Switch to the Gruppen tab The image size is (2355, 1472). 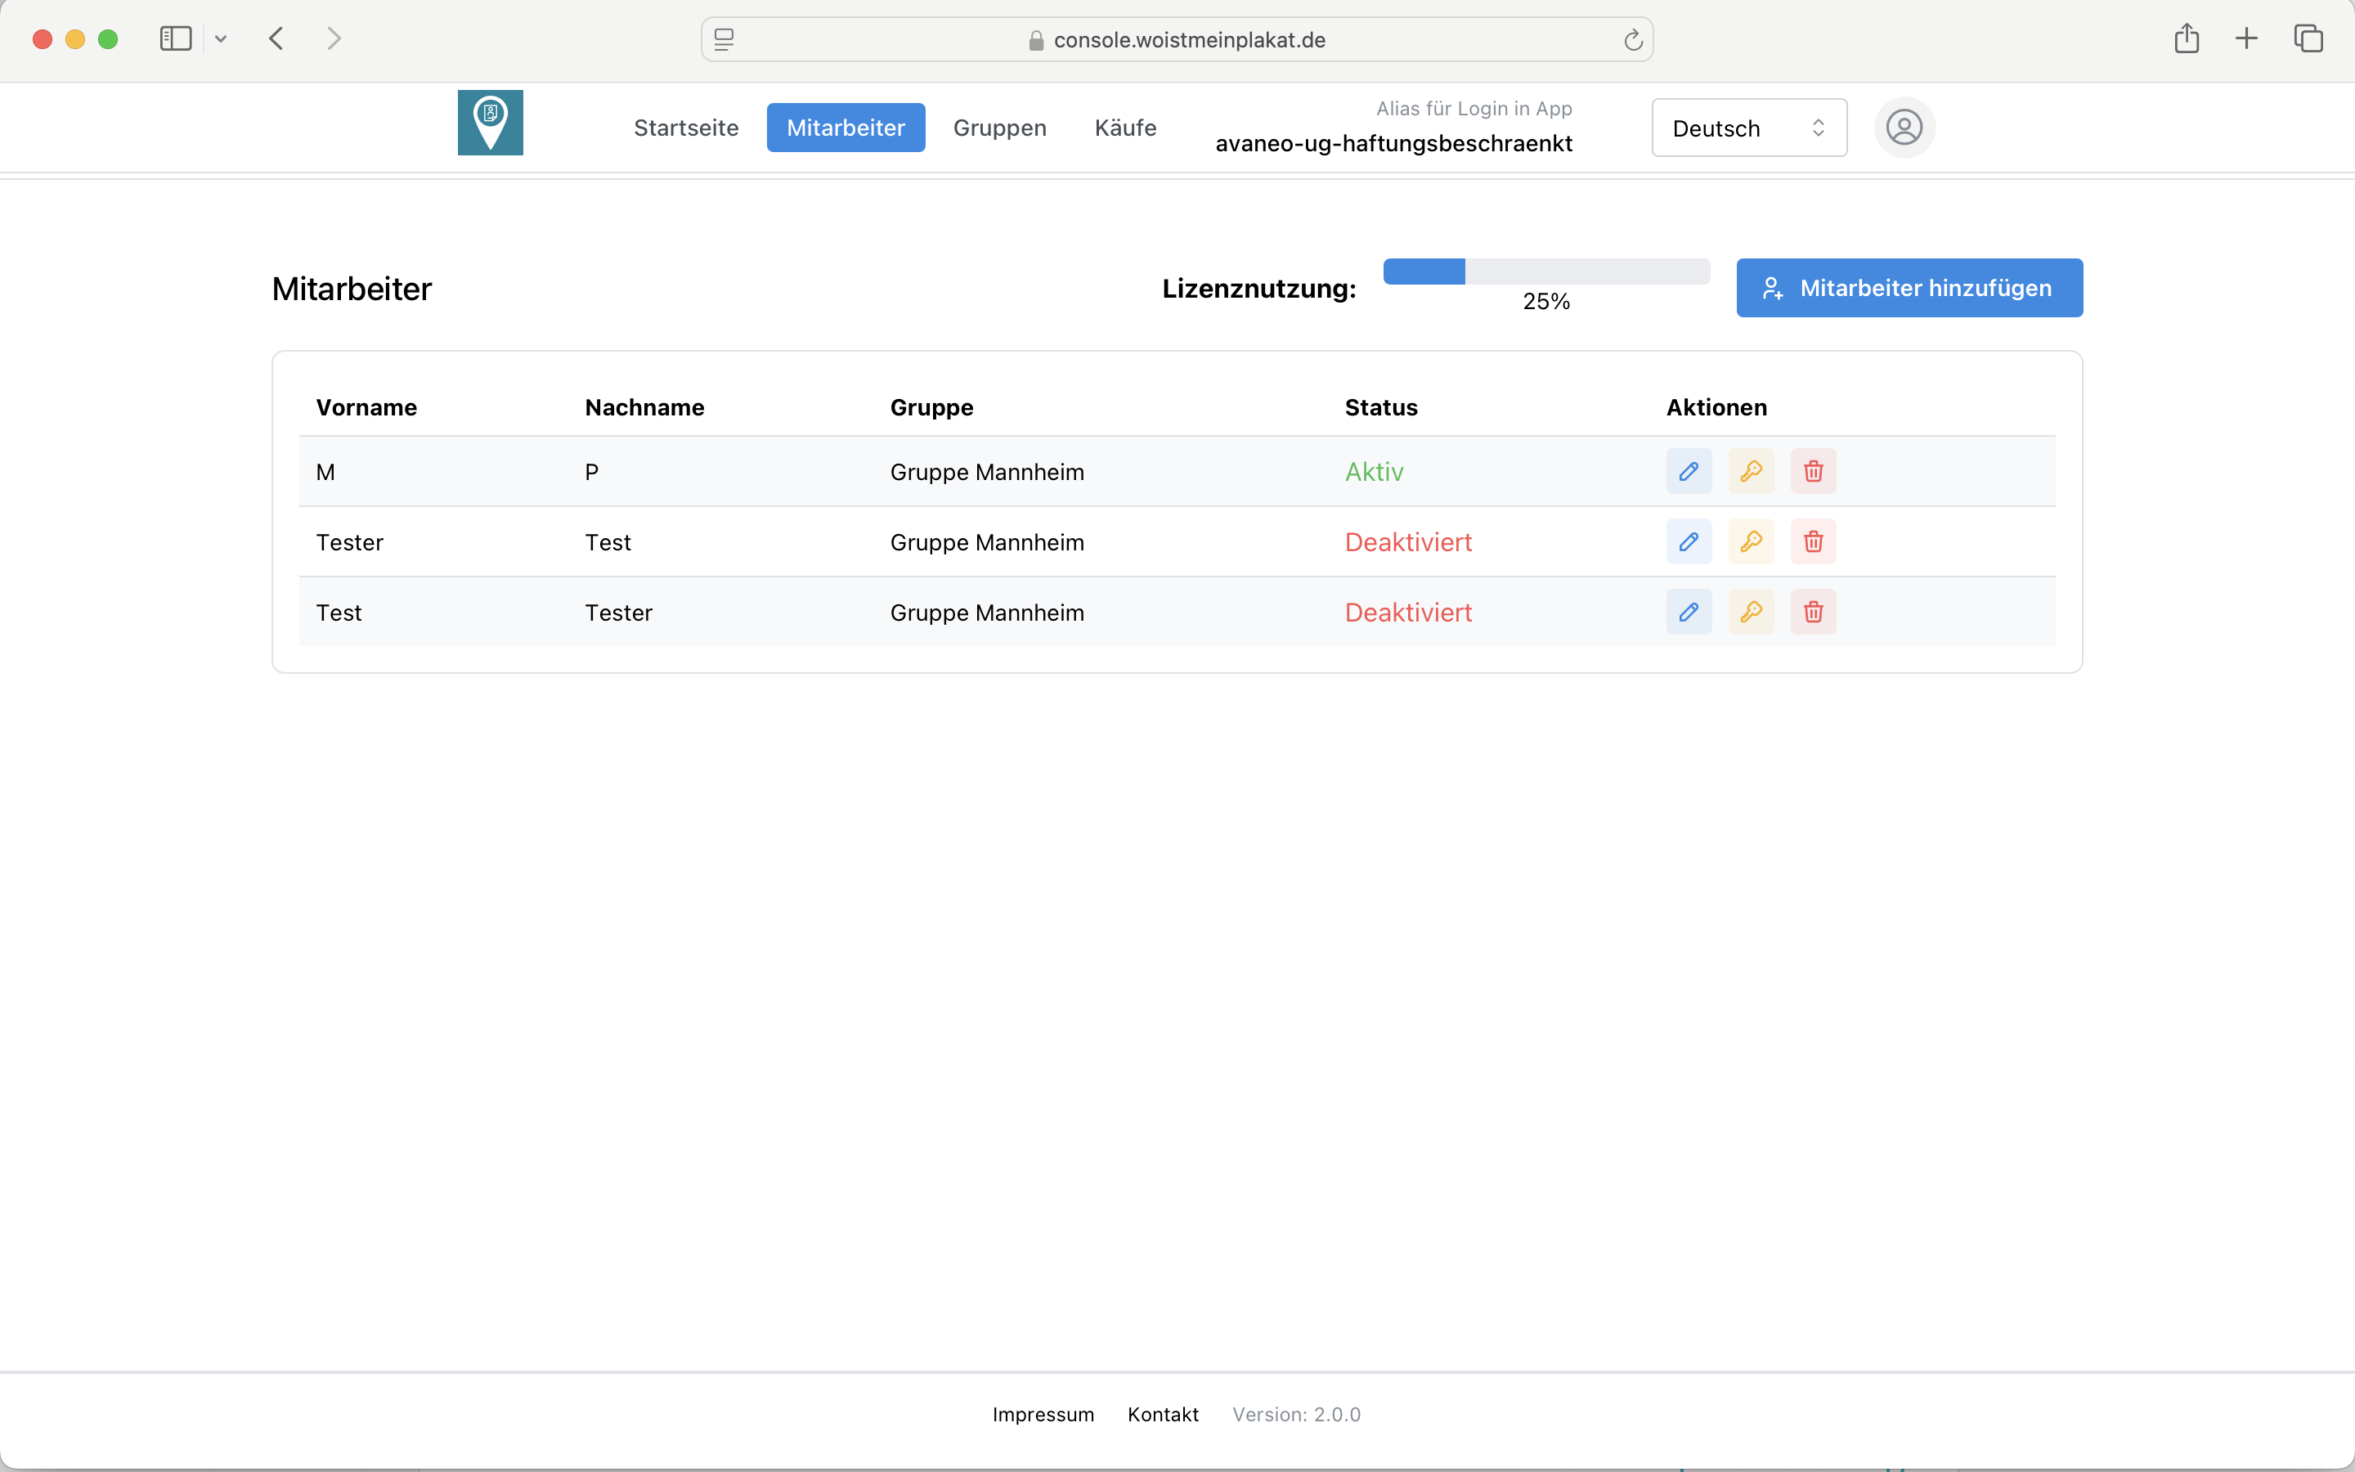(x=999, y=128)
